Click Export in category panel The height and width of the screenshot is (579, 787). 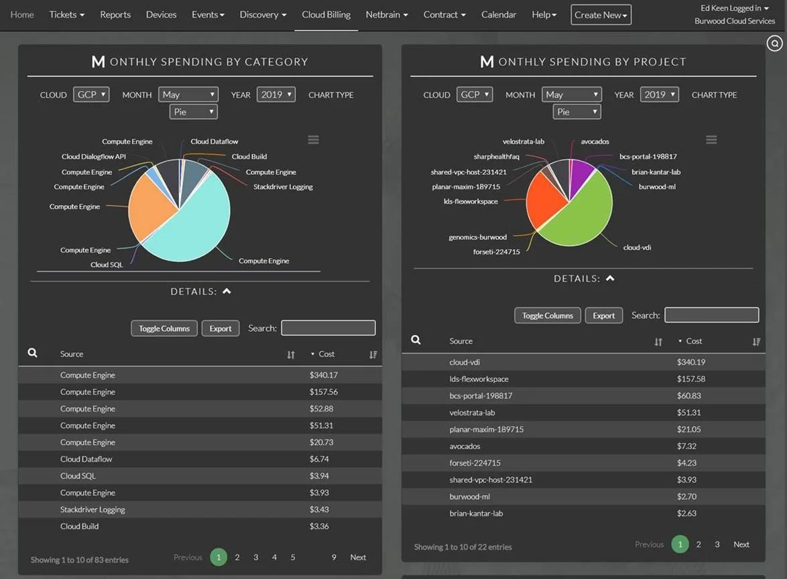[x=221, y=328]
